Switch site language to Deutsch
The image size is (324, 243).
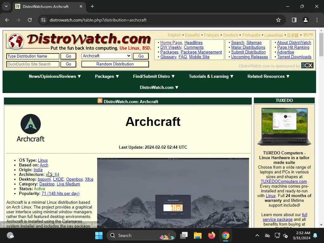point(230,35)
